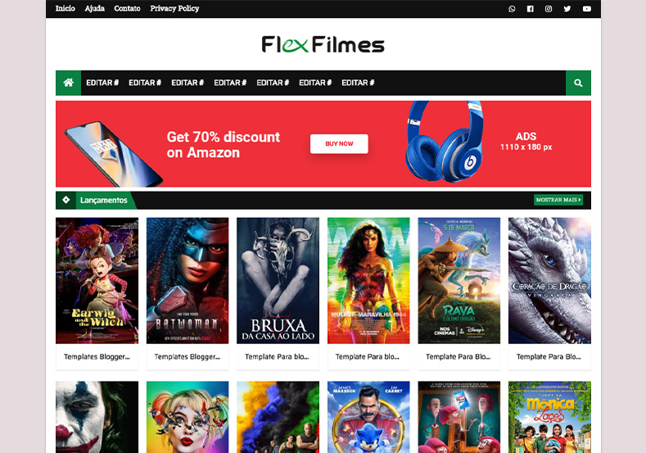Open the Instagram social icon
The width and height of the screenshot is (646, 453).
coord(549,9)
